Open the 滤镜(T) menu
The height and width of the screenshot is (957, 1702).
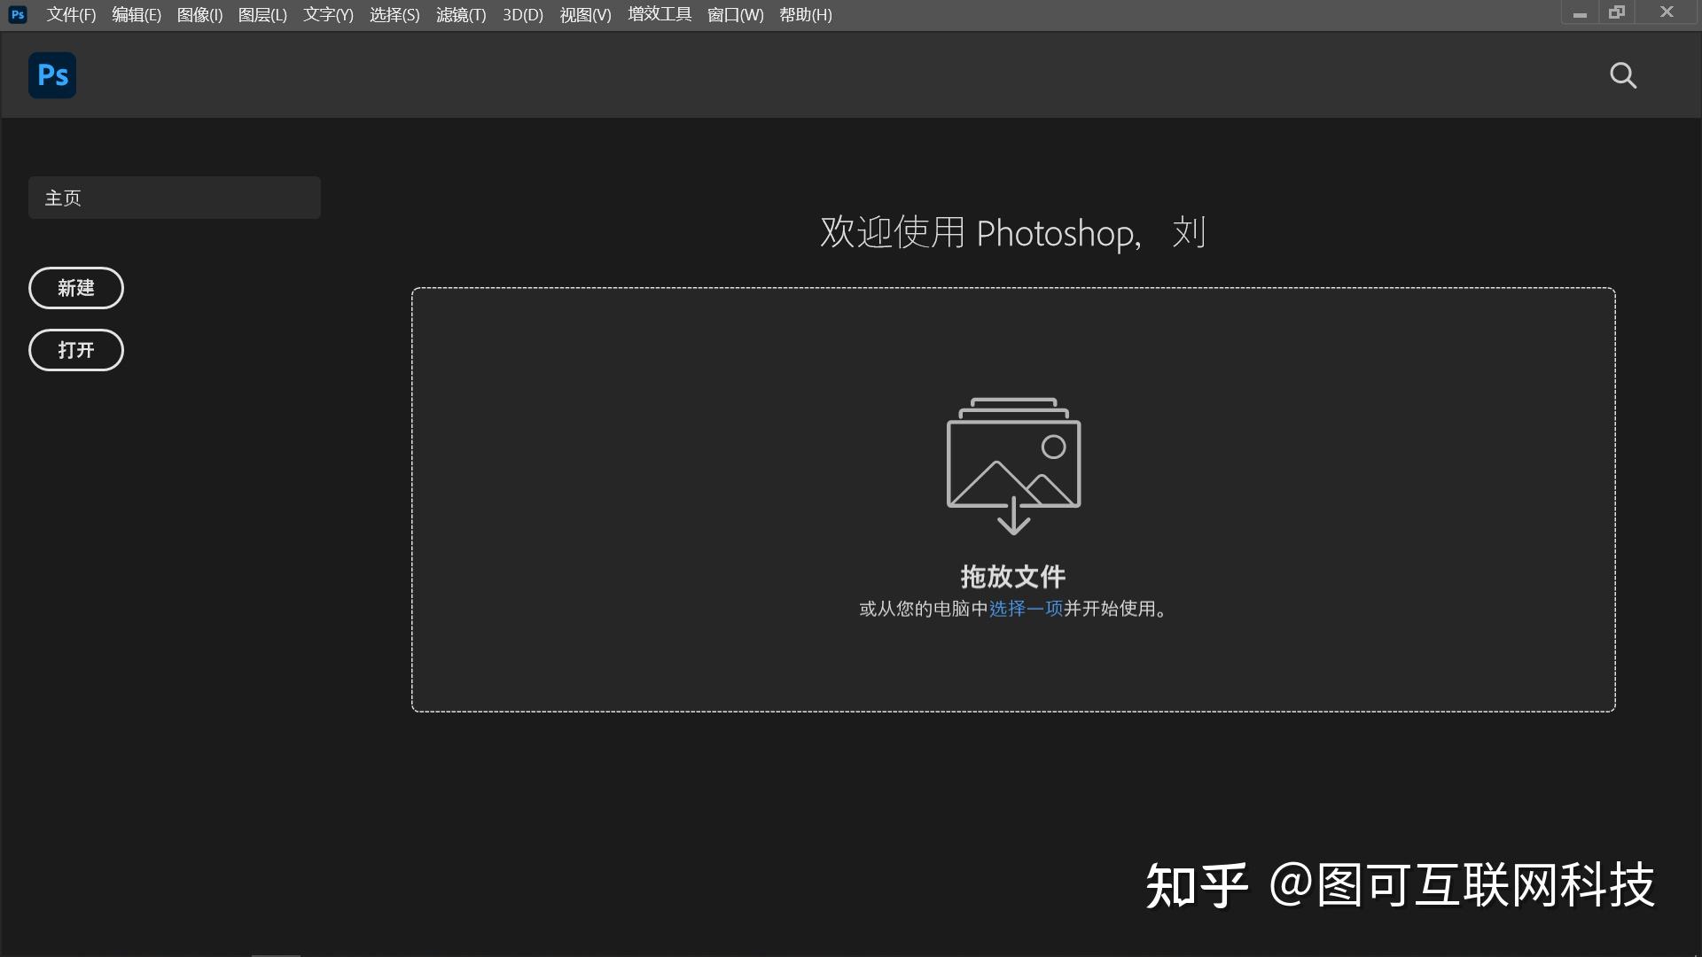coord(460,14)
